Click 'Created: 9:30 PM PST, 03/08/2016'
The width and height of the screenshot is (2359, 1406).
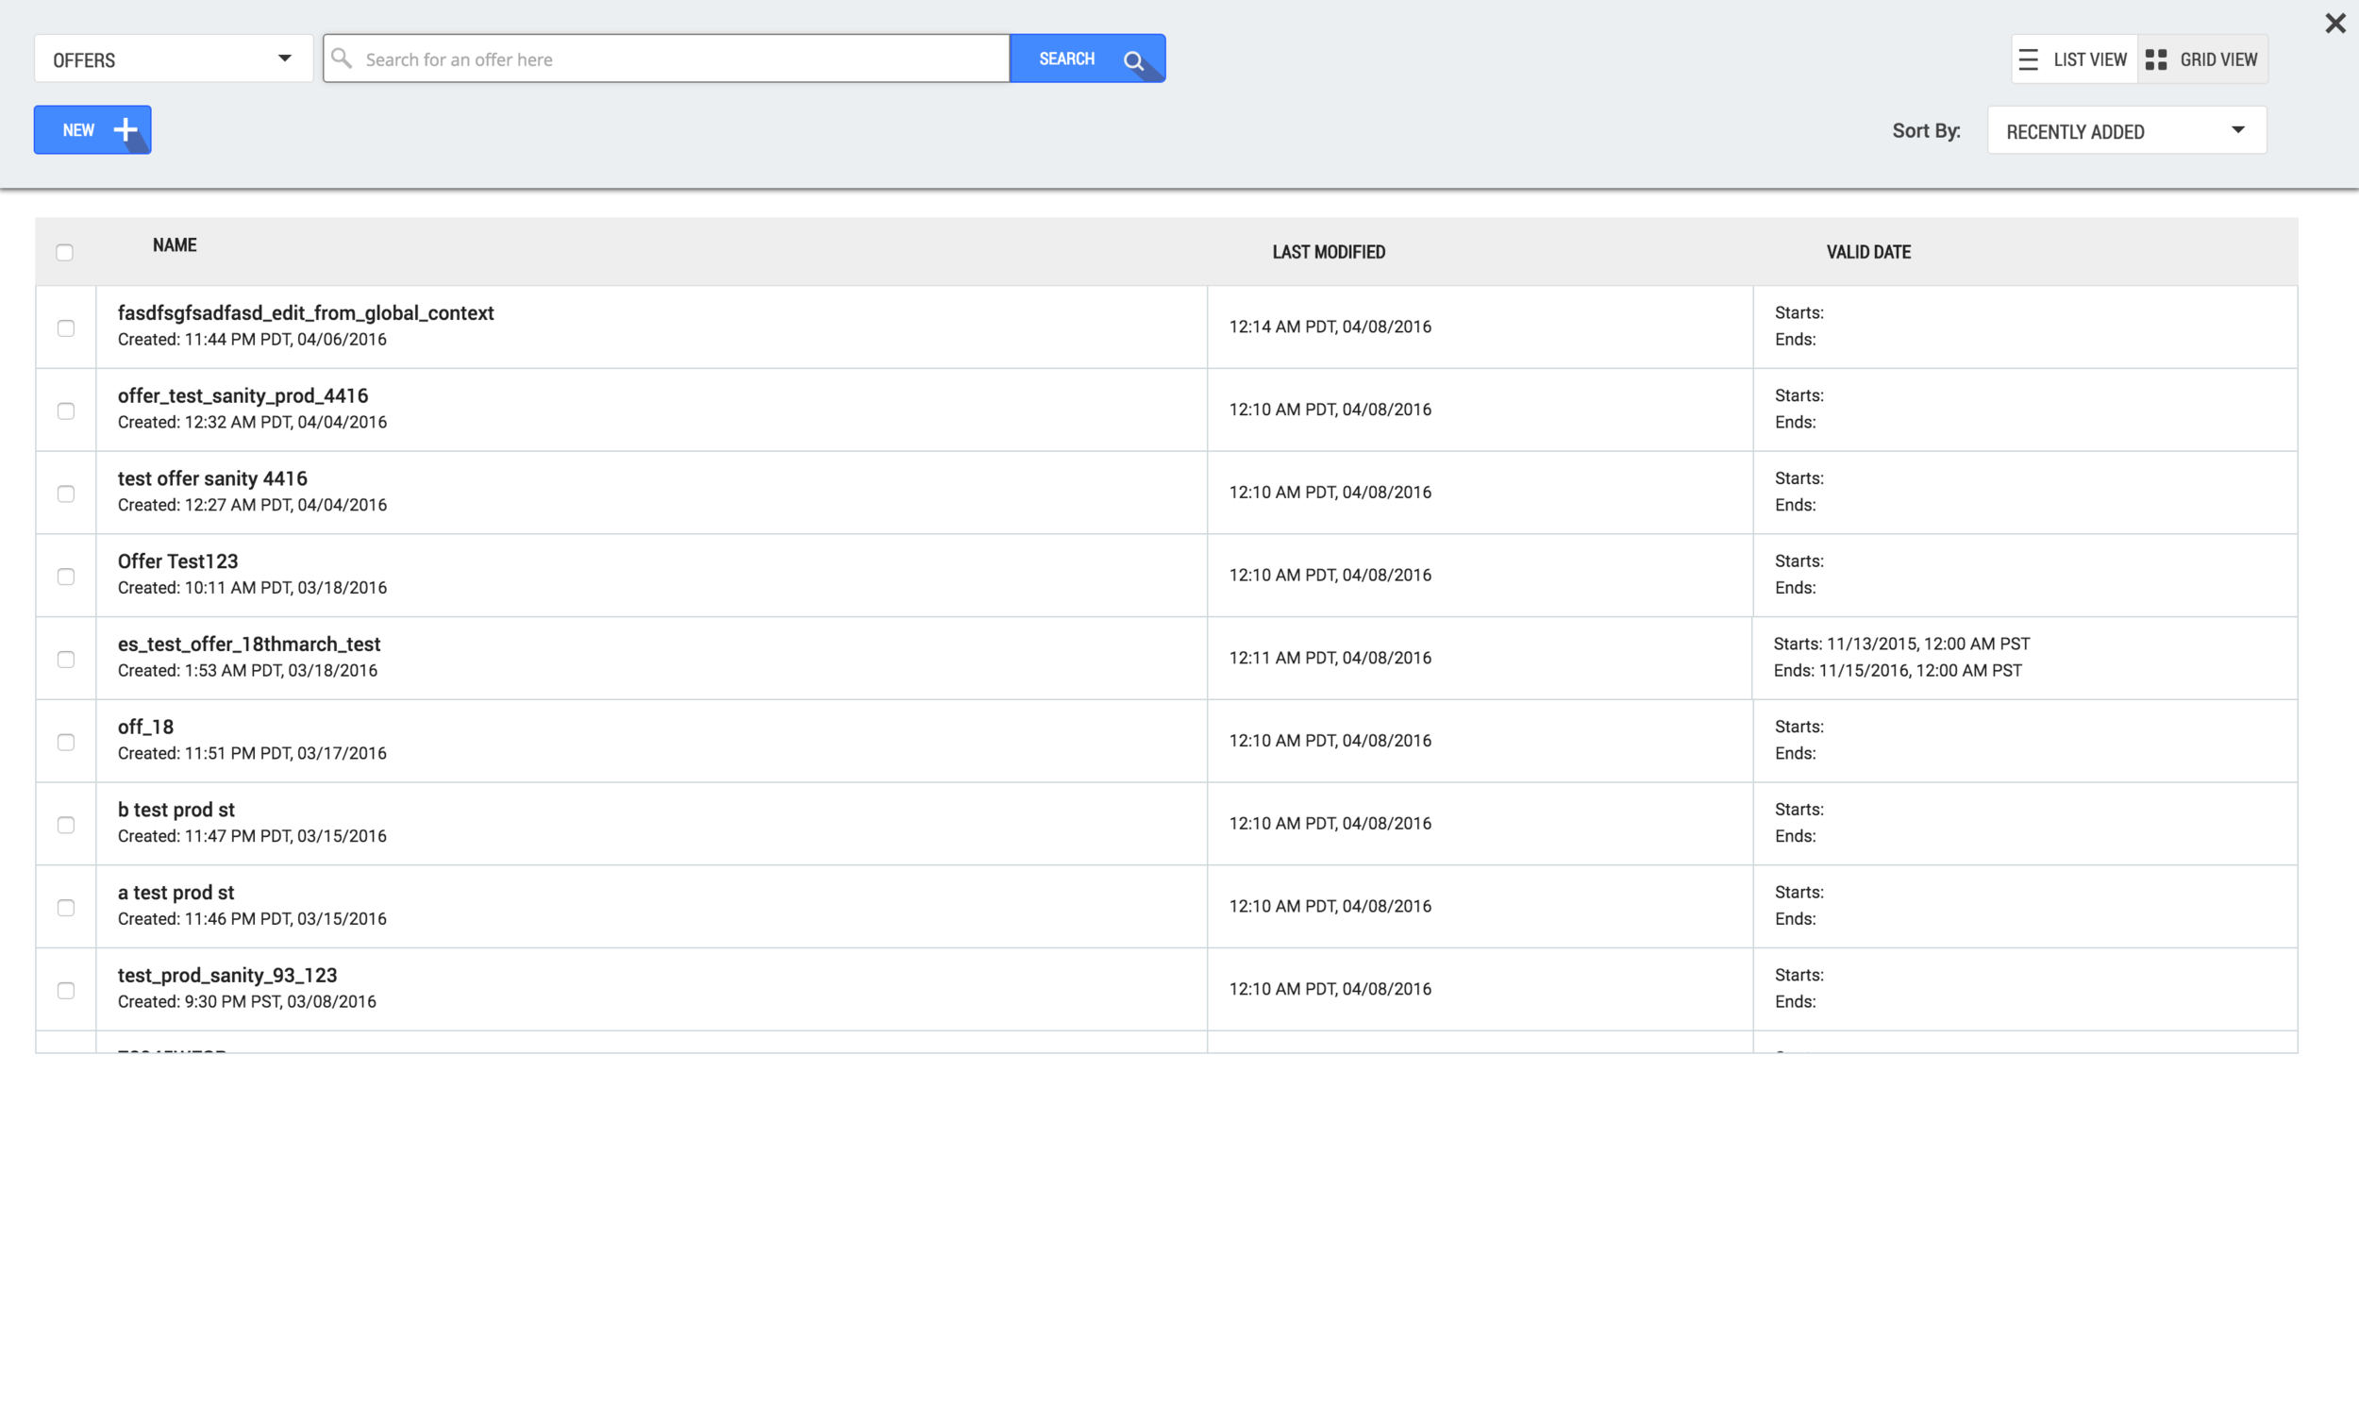click(x=246, y=1001)
